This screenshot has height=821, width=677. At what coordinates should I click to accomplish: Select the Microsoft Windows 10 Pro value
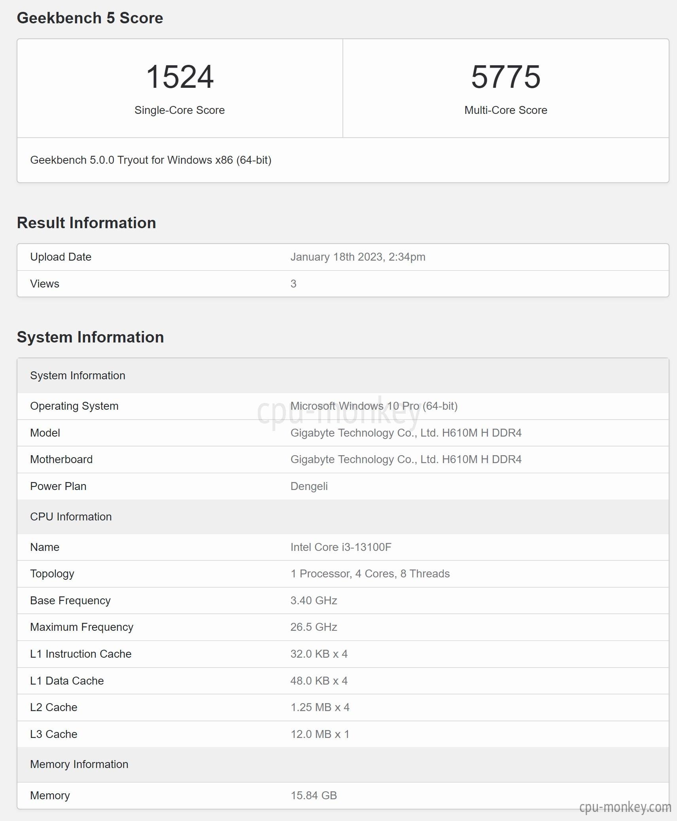(x=374, y=406)
